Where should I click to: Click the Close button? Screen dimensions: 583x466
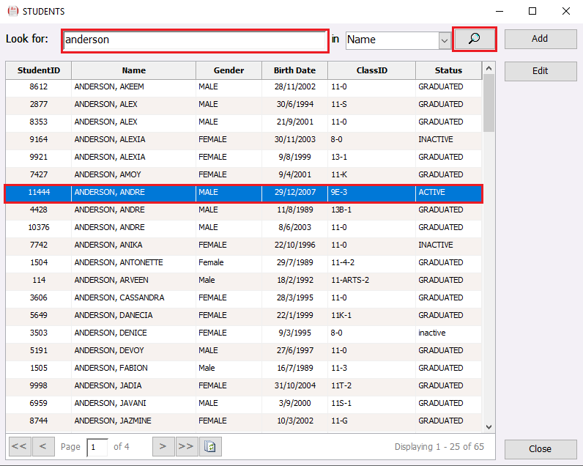tap(541, 449)
